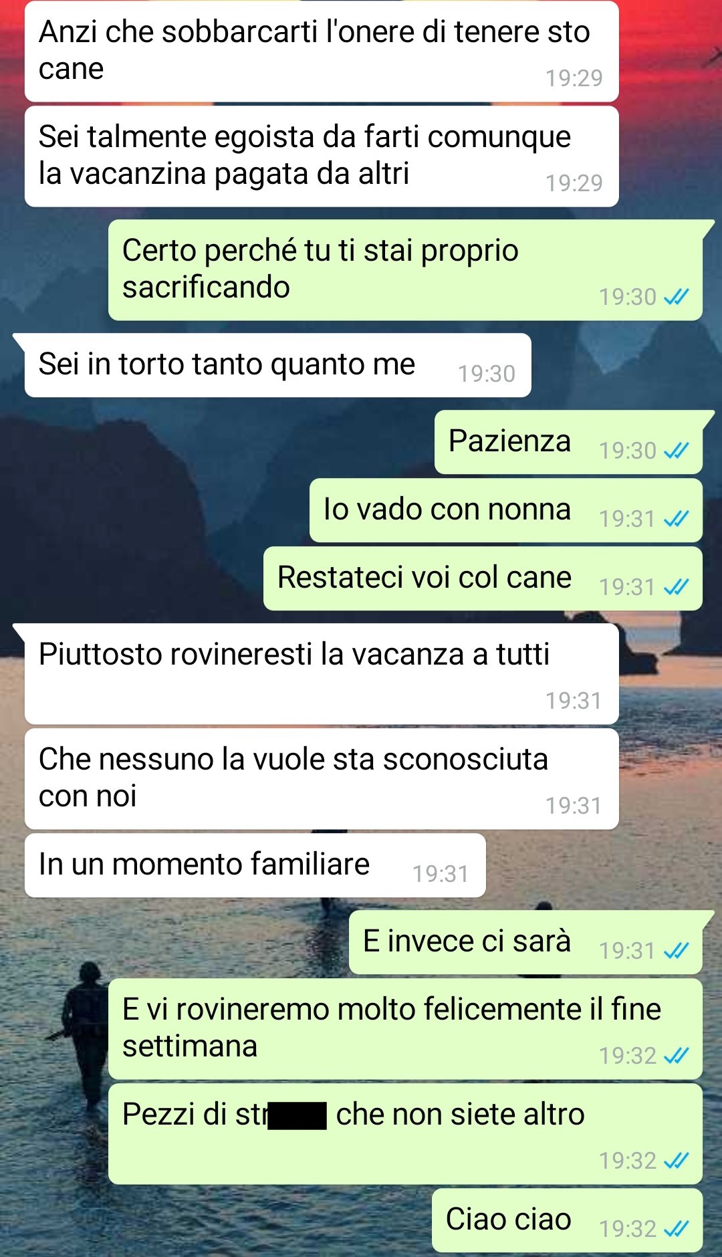Tap the blue ticks on 'Io vado con nonna'
The width and height of the screenshot is (722, 1257).
pos(676,519)
